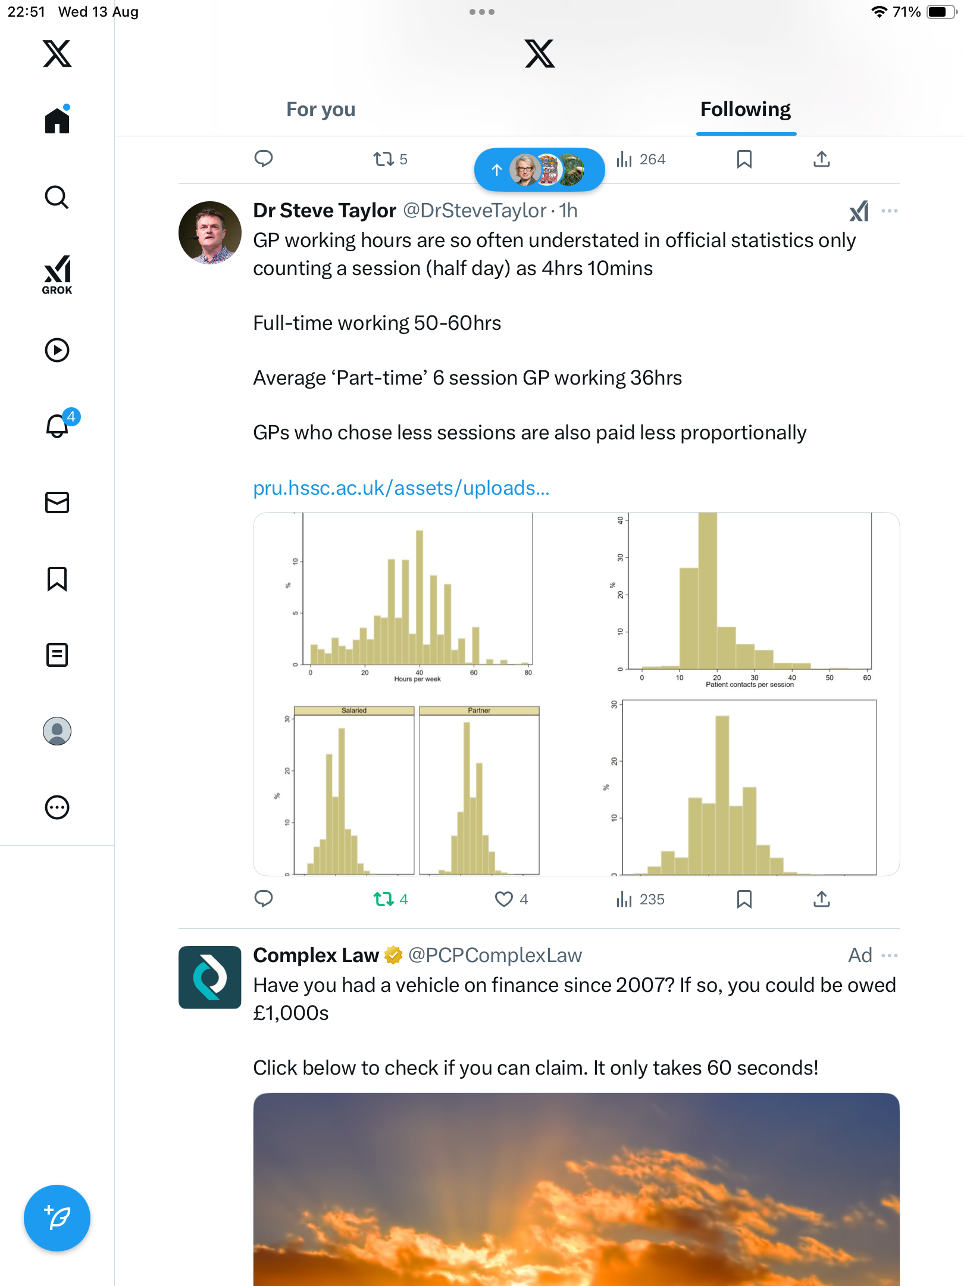Tap the new posts pill with avatars
The height and width of the screenshot is (1286, 964).
[539, 170]
